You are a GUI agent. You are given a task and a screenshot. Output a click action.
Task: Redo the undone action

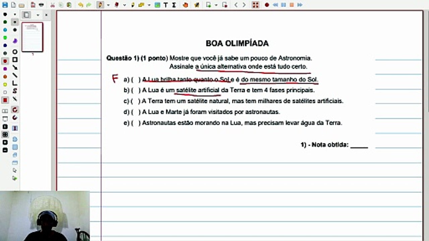pos(89,5)
